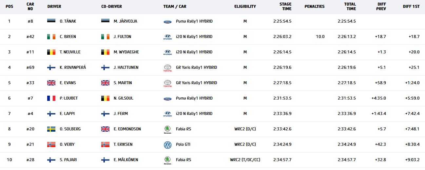Open driver S. Pajari's name
This screenshot has width=425, height=170.
point(68,160)
